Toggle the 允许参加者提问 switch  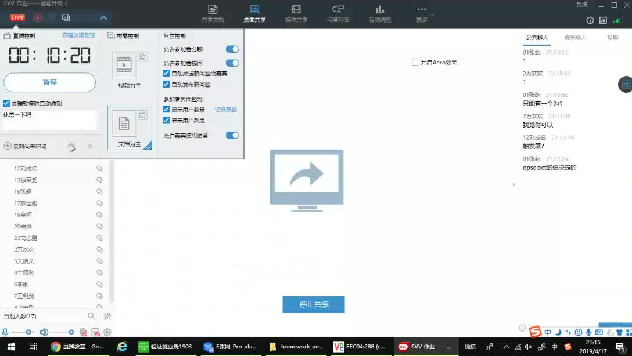pos(232,63)
